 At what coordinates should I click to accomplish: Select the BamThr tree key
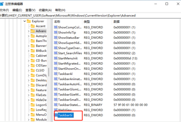41,41
